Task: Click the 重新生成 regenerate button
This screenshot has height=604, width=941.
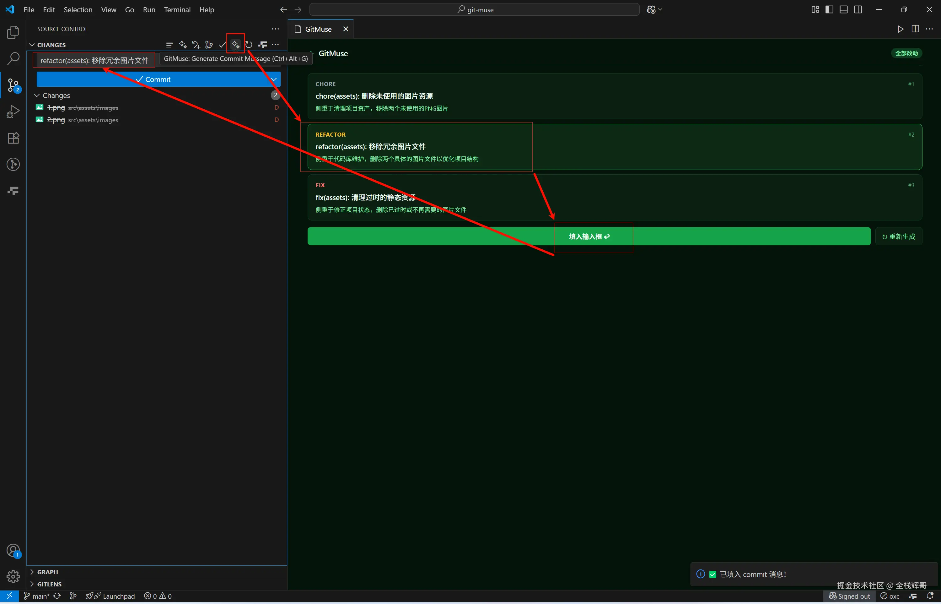Action: coord(898,236)
